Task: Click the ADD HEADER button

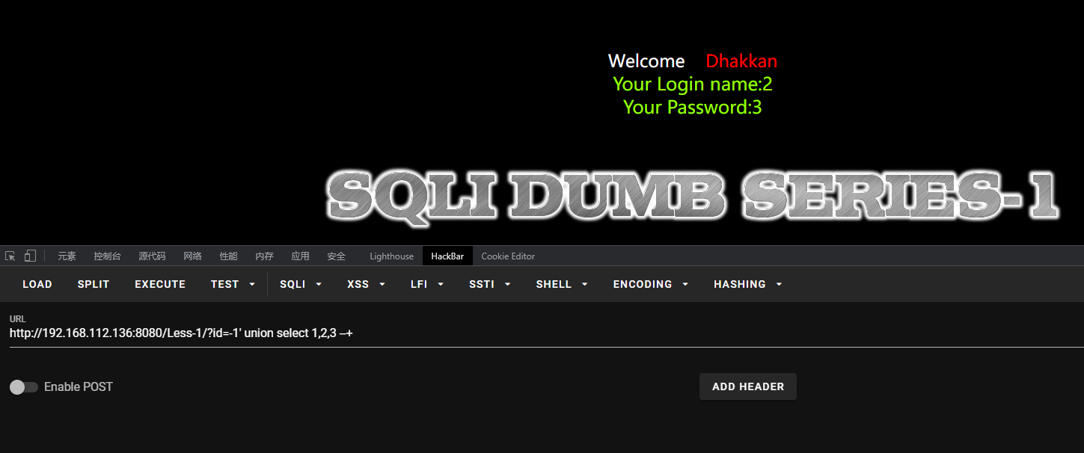Action: (x=748, y=386)
